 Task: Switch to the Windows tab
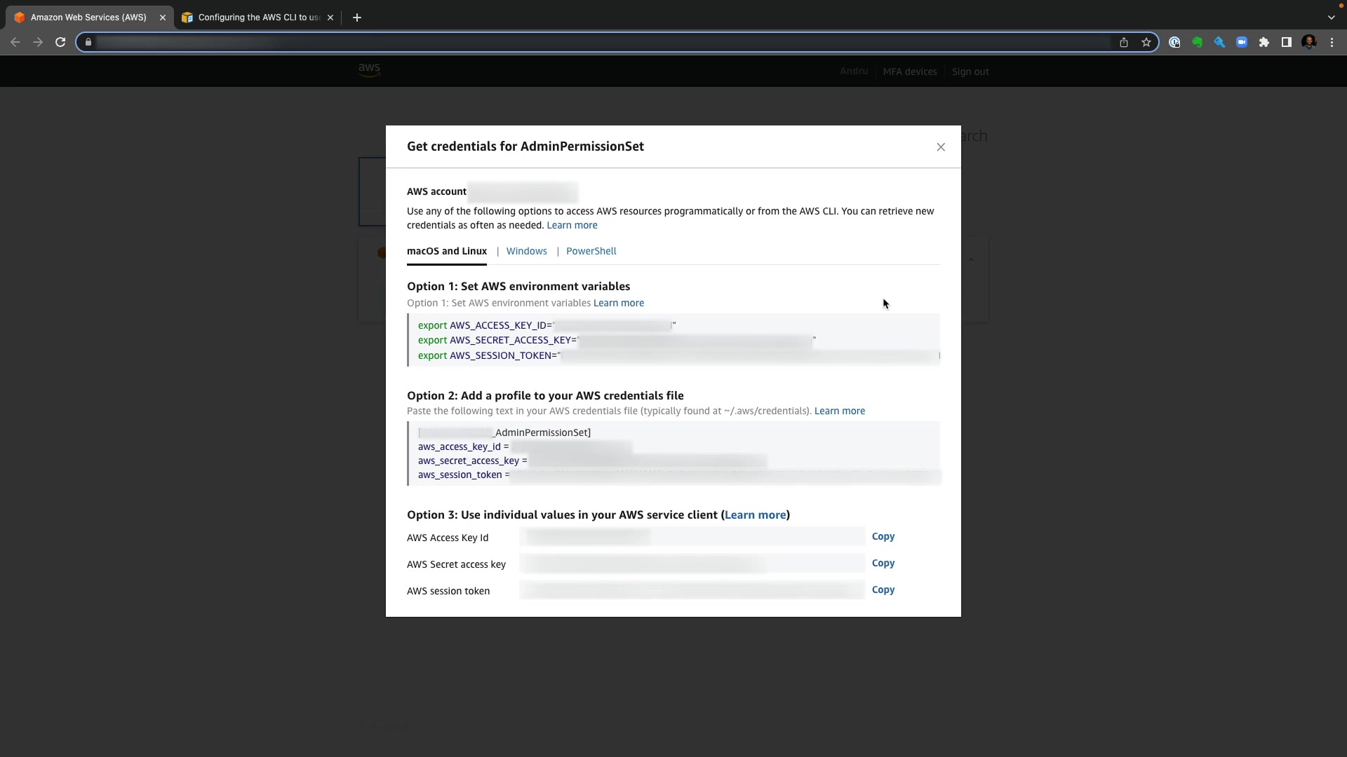(x=526, y=251)
